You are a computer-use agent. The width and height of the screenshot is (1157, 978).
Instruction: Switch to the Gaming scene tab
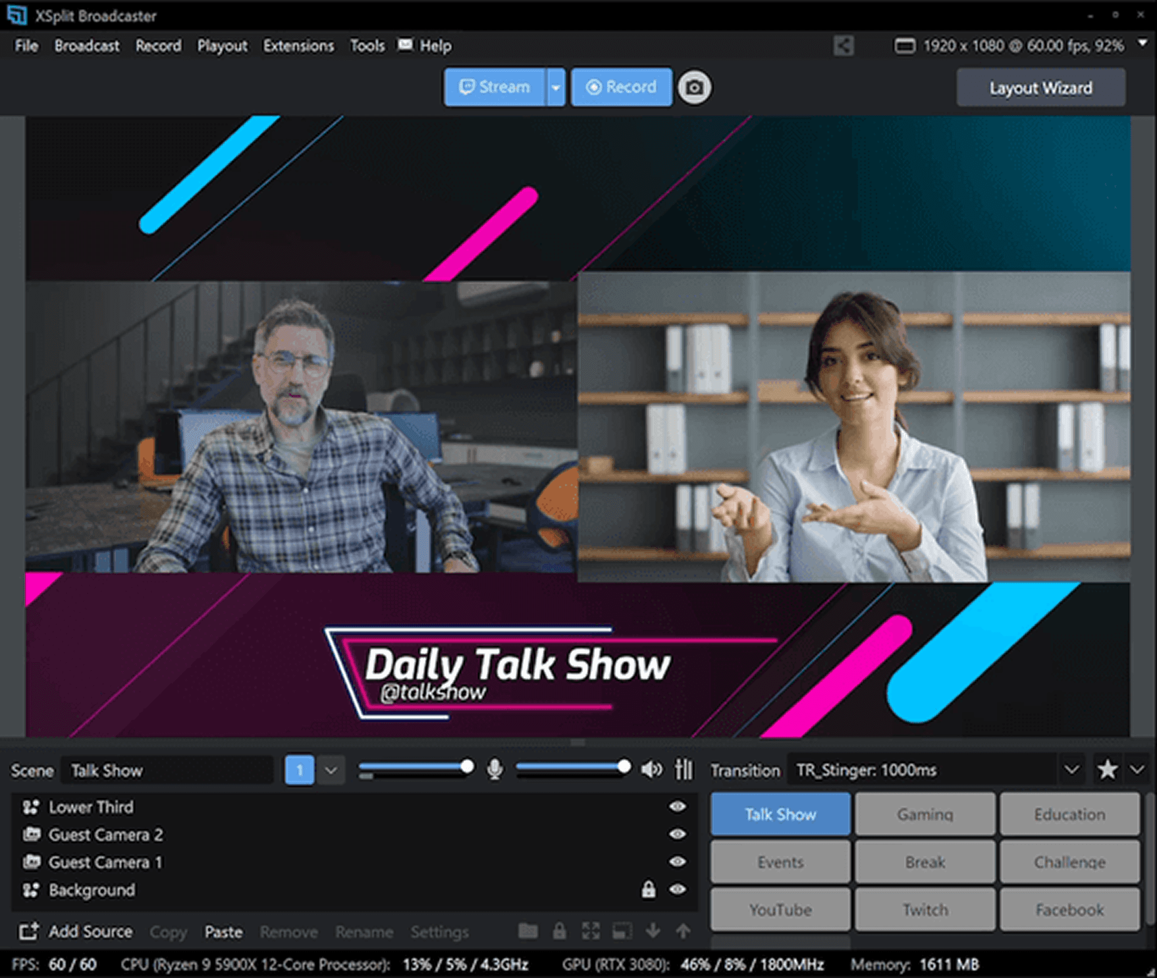925,814
